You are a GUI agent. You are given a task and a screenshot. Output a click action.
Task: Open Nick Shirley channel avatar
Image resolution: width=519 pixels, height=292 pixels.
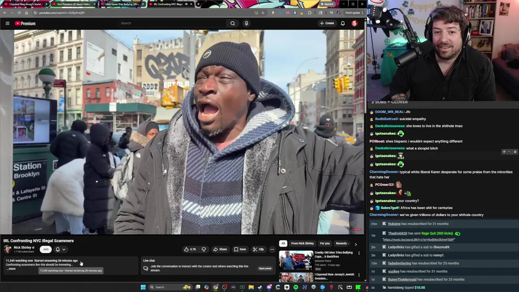7,249
